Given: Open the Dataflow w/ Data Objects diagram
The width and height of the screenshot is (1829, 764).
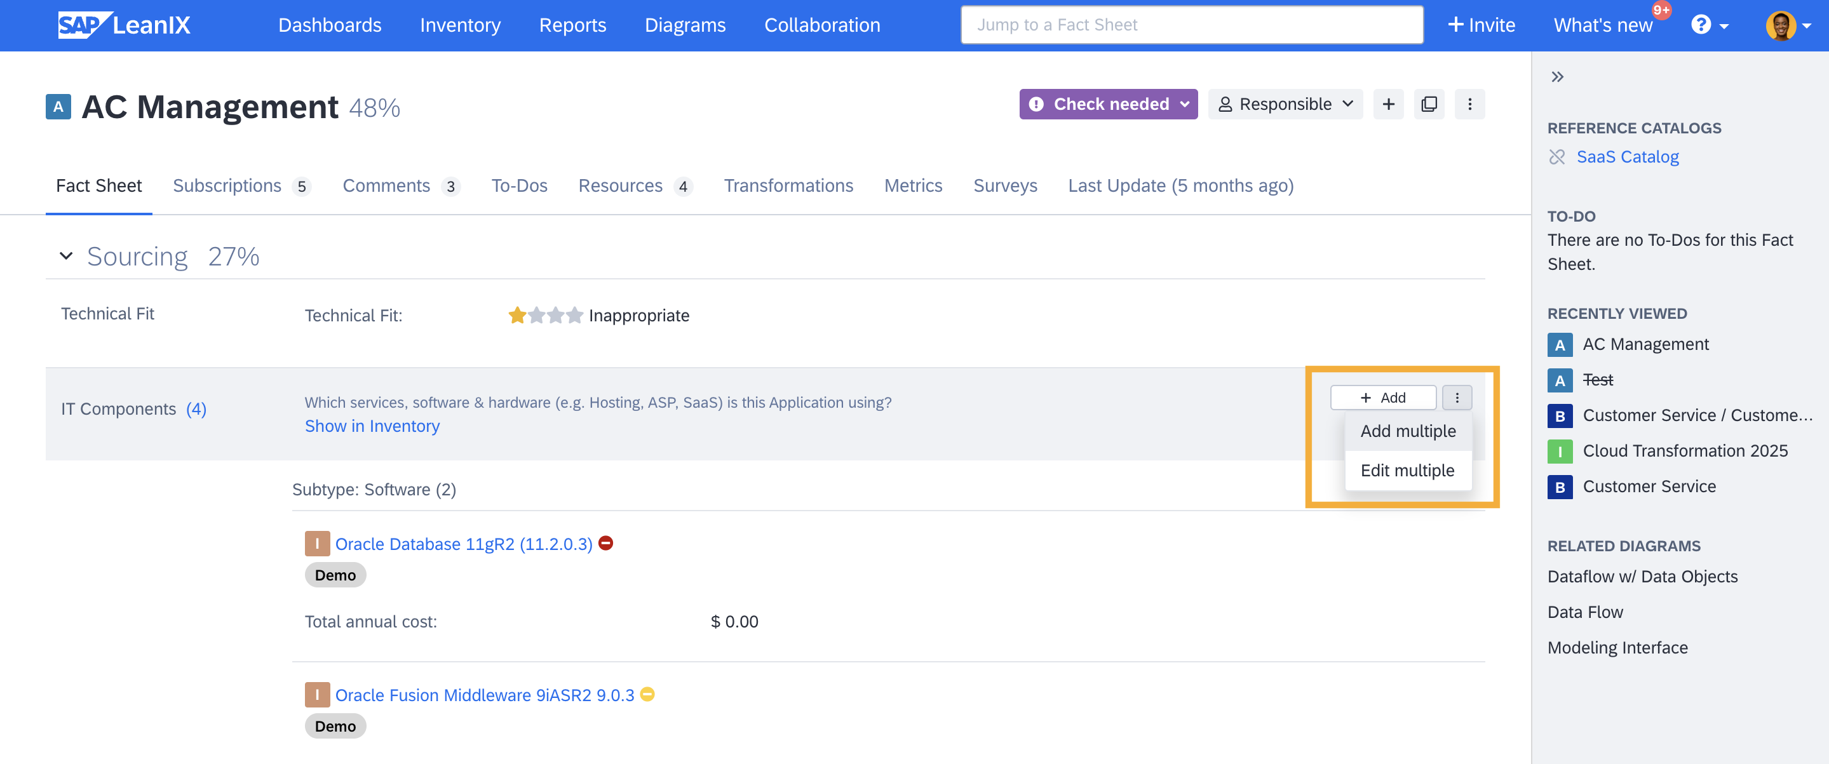Looking at the screenshot, I should click(x=1642, y=577).
